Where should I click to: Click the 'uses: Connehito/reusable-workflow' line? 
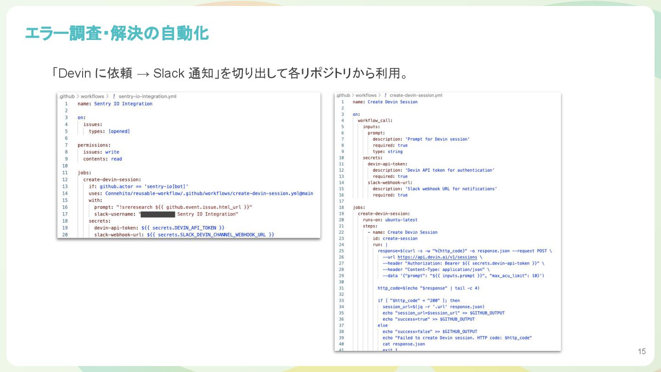click(x=201, y=193)
